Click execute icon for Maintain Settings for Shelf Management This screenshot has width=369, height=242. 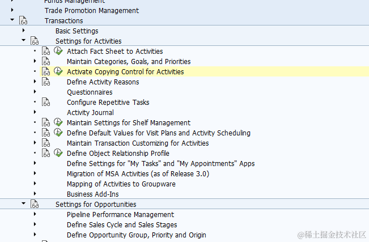pyautogui.click(x=58, y=122)
